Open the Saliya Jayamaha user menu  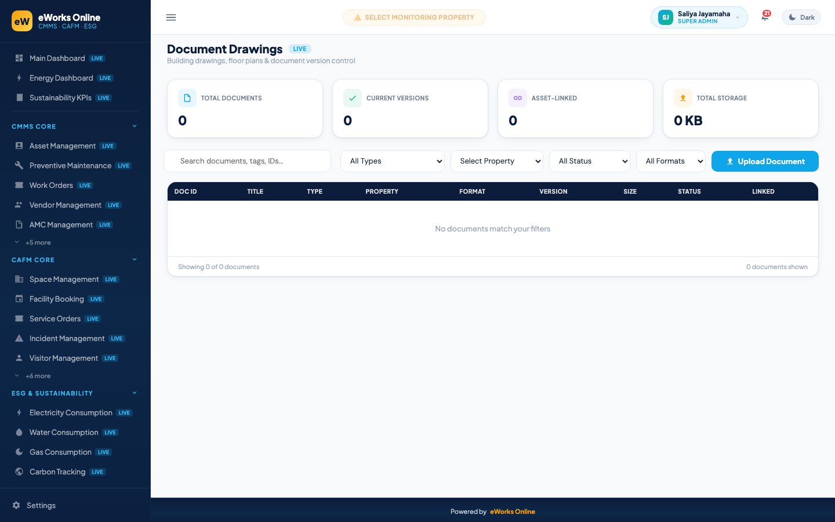[699, 17]
